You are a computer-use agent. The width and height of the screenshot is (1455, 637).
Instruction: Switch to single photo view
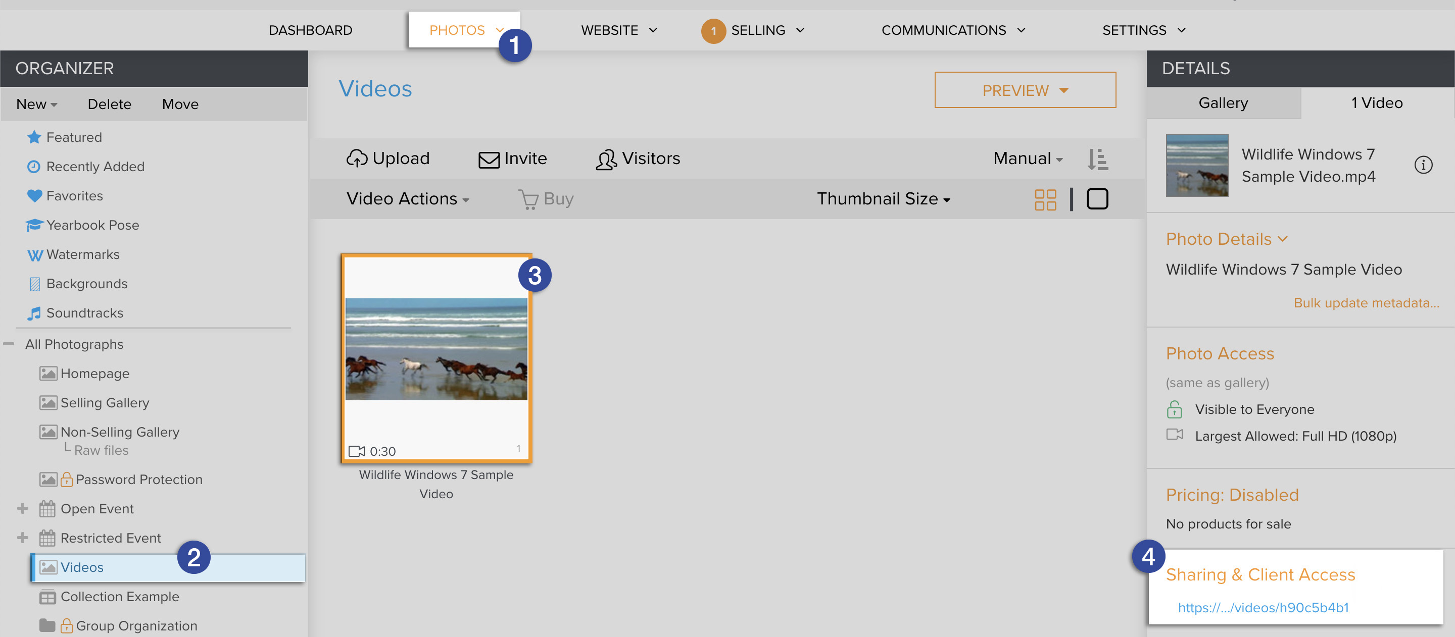pos(1097,198)
